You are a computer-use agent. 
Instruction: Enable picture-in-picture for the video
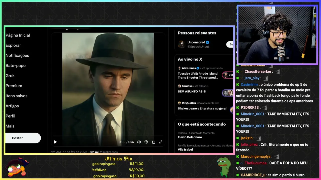[x=153, y=142]
